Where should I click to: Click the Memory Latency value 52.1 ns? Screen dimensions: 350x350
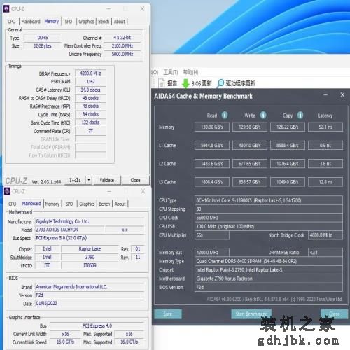[325, 127]
